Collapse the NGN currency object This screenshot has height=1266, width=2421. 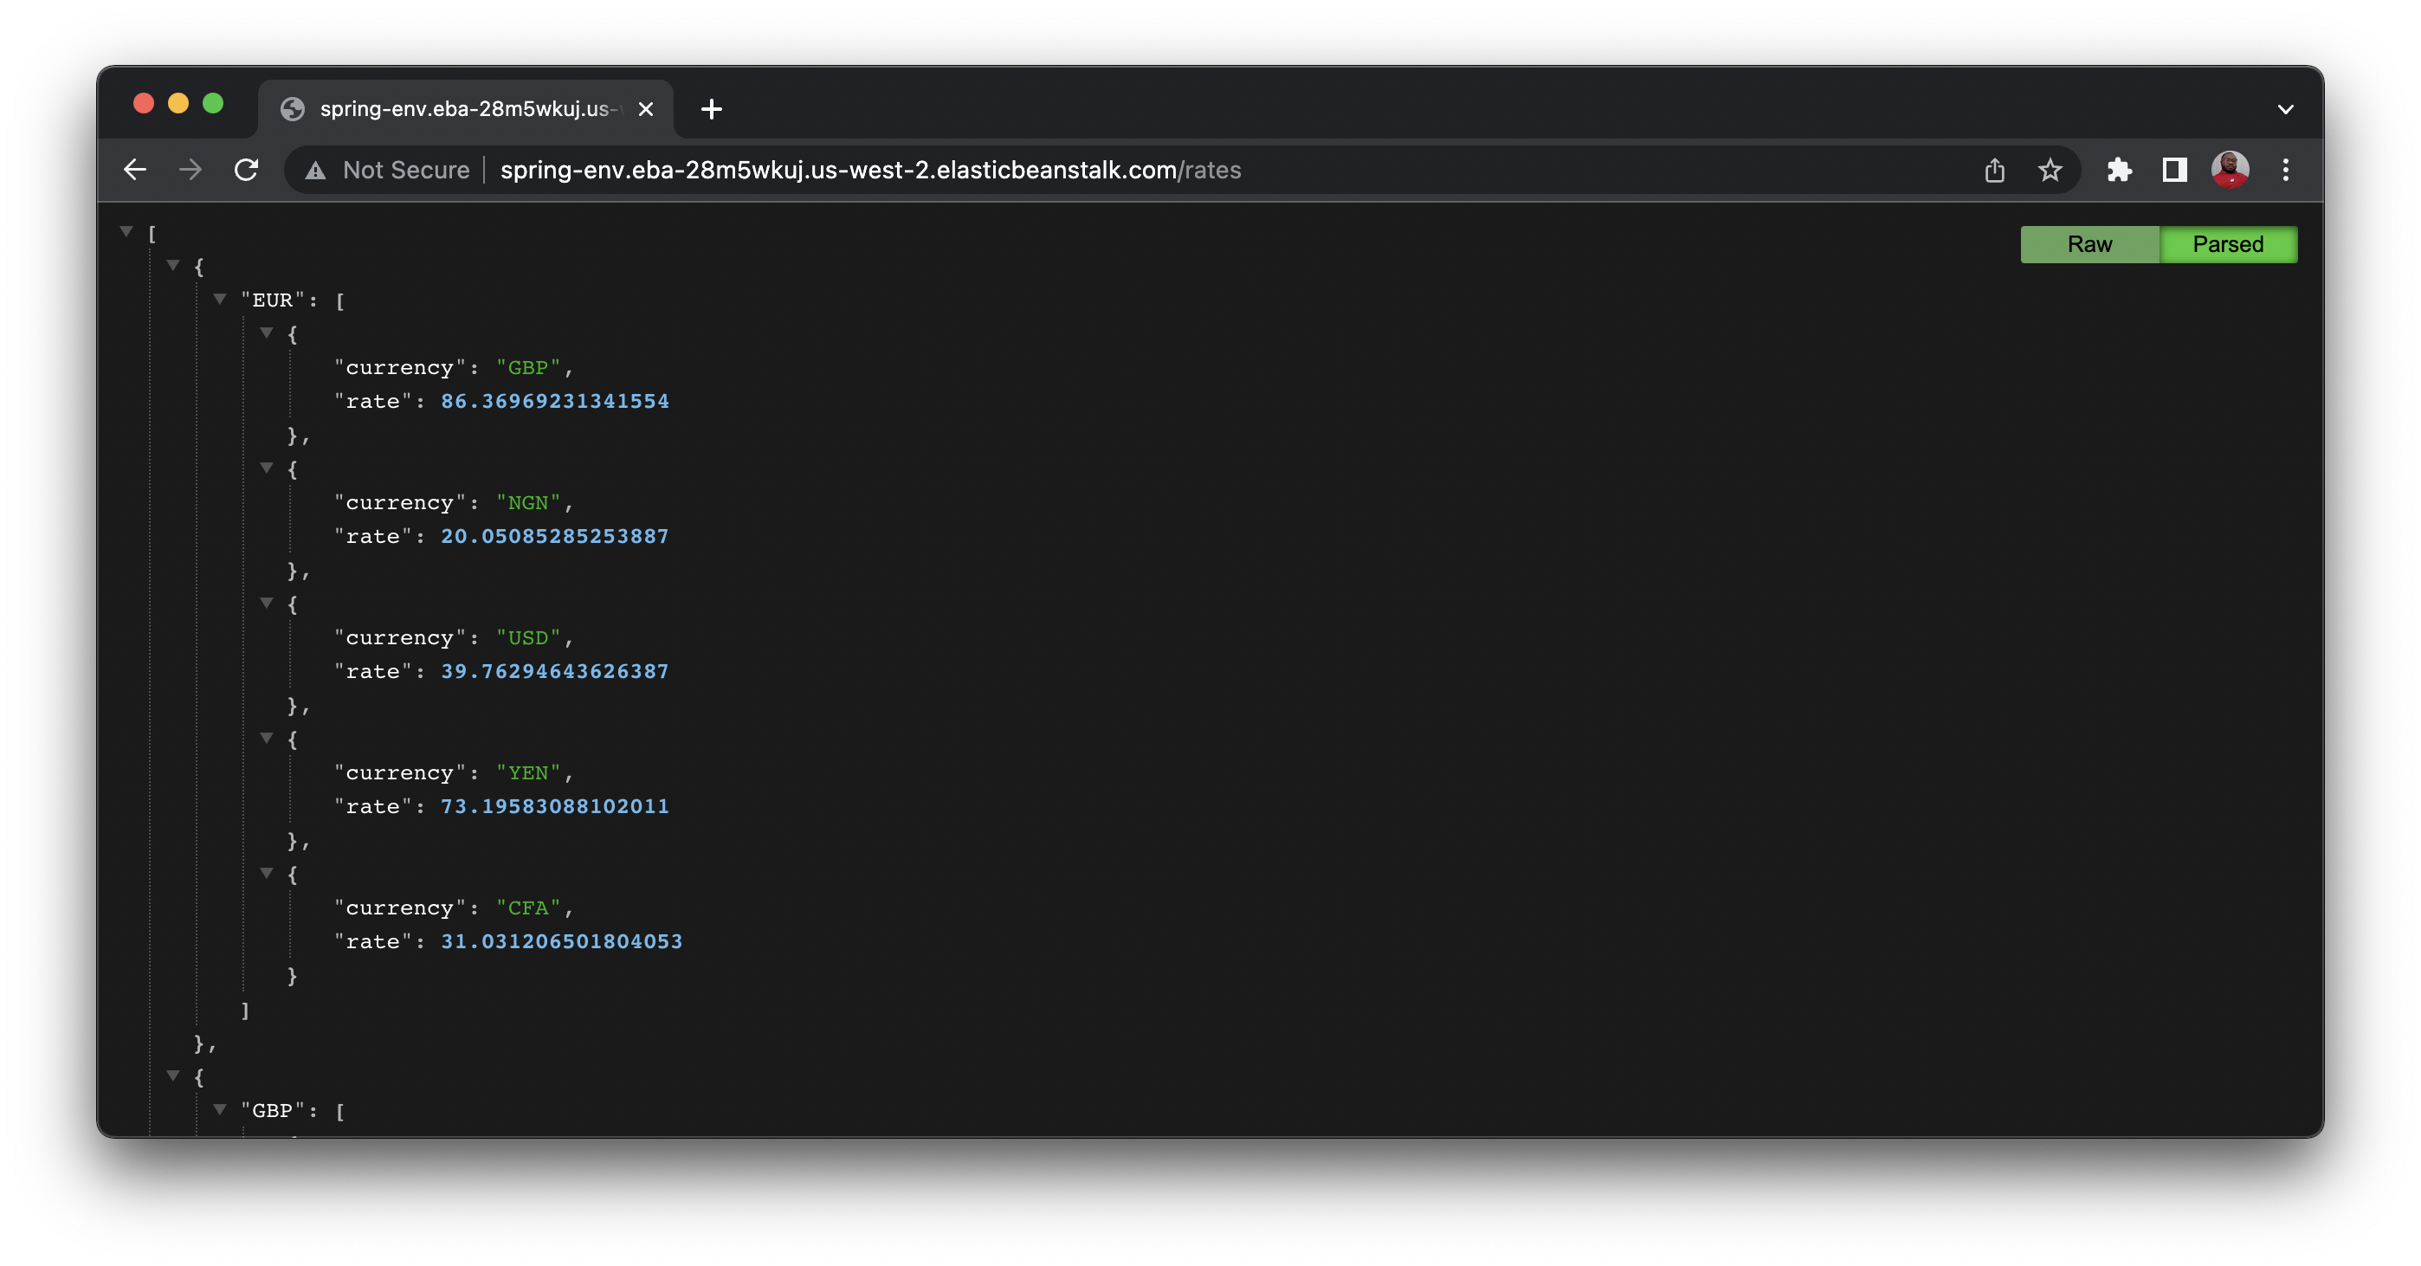coord(267,468)
